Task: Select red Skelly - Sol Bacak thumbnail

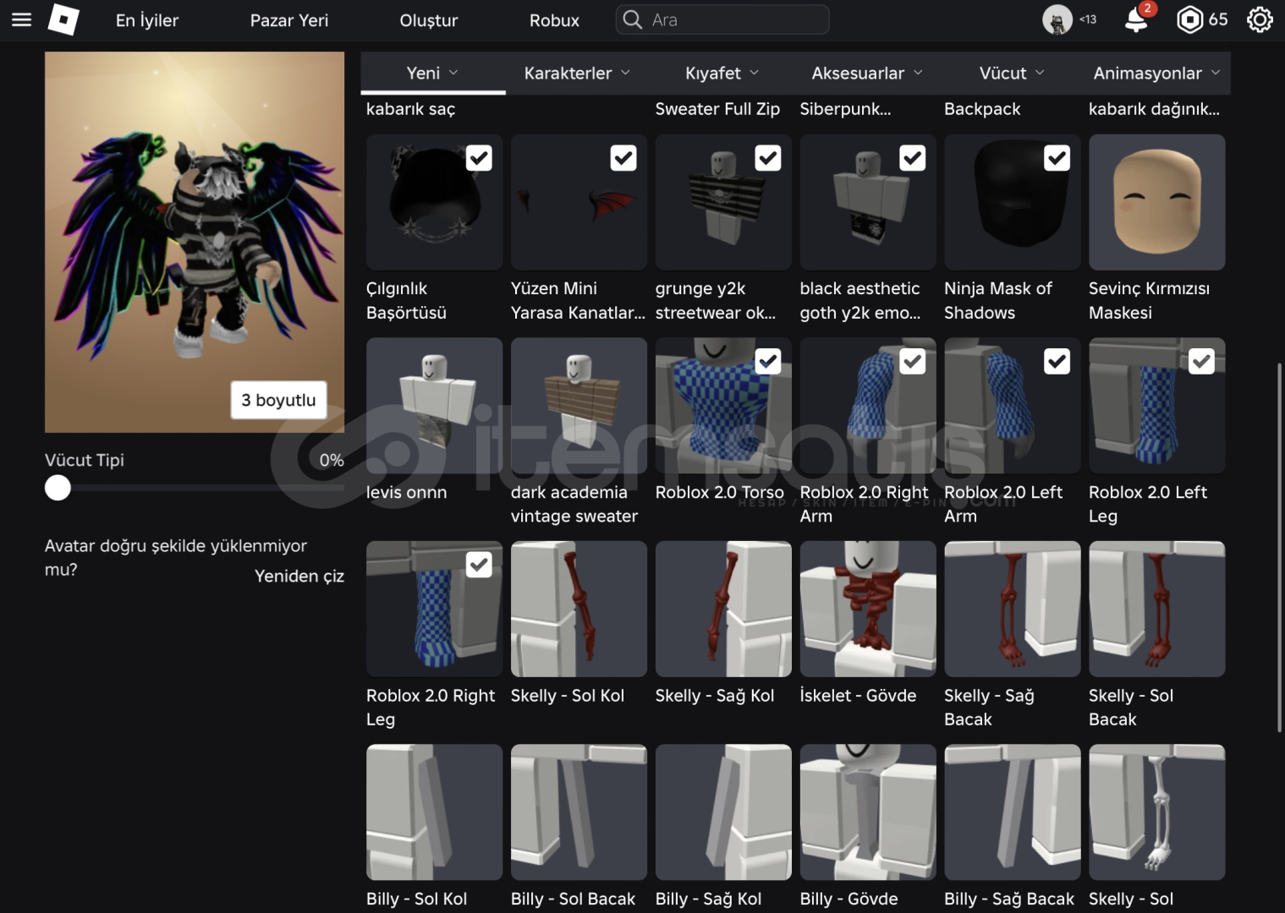Action: pos(1156,609)
